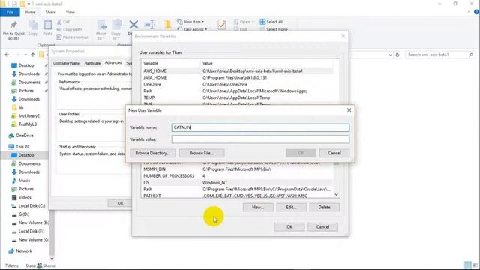
Task: Click OK in System Properties window
Action: coord(120,203)
